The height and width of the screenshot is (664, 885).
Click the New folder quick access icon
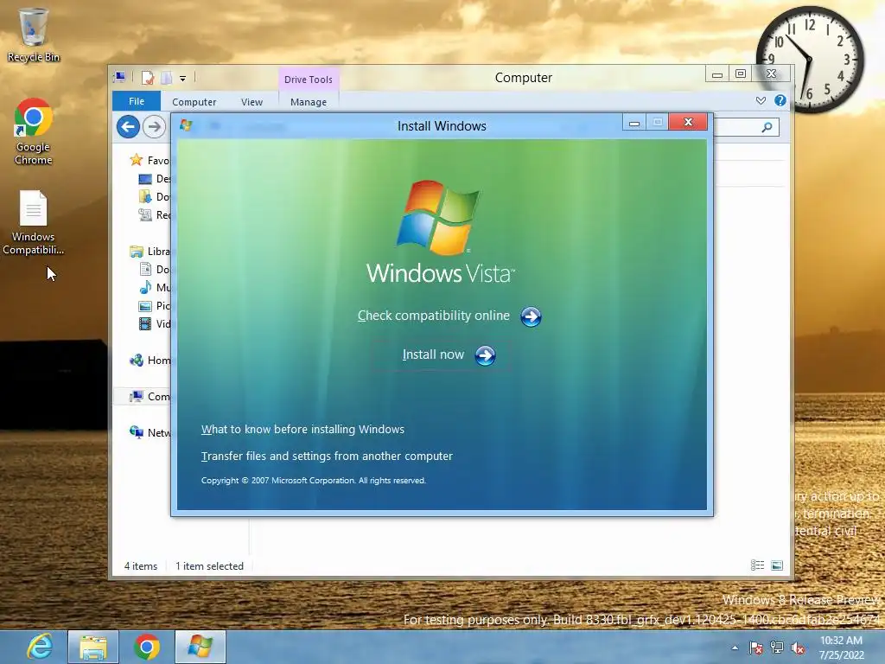click(167, 78)
